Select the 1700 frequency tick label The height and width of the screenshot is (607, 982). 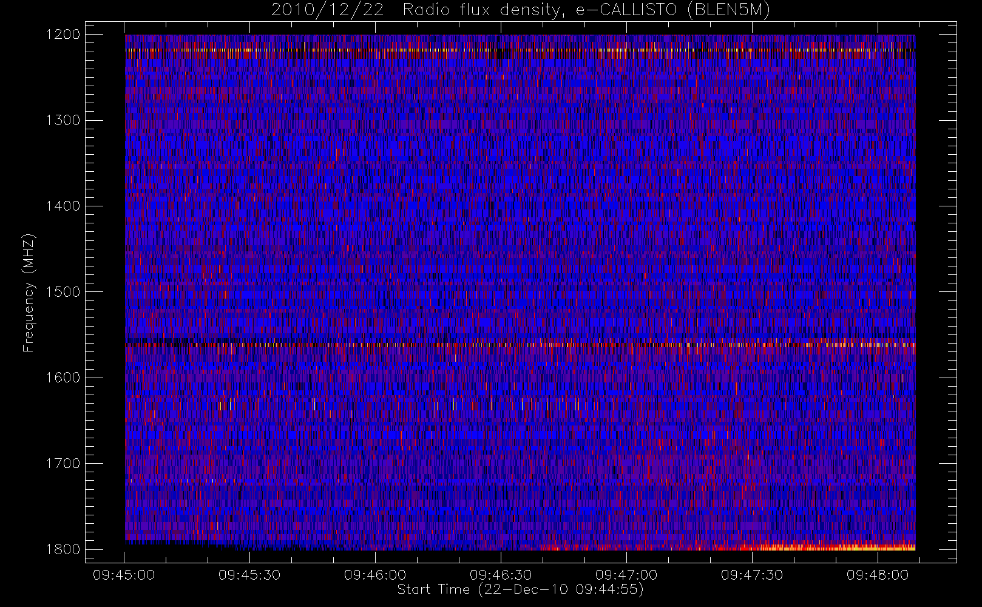tap(63, 464)
